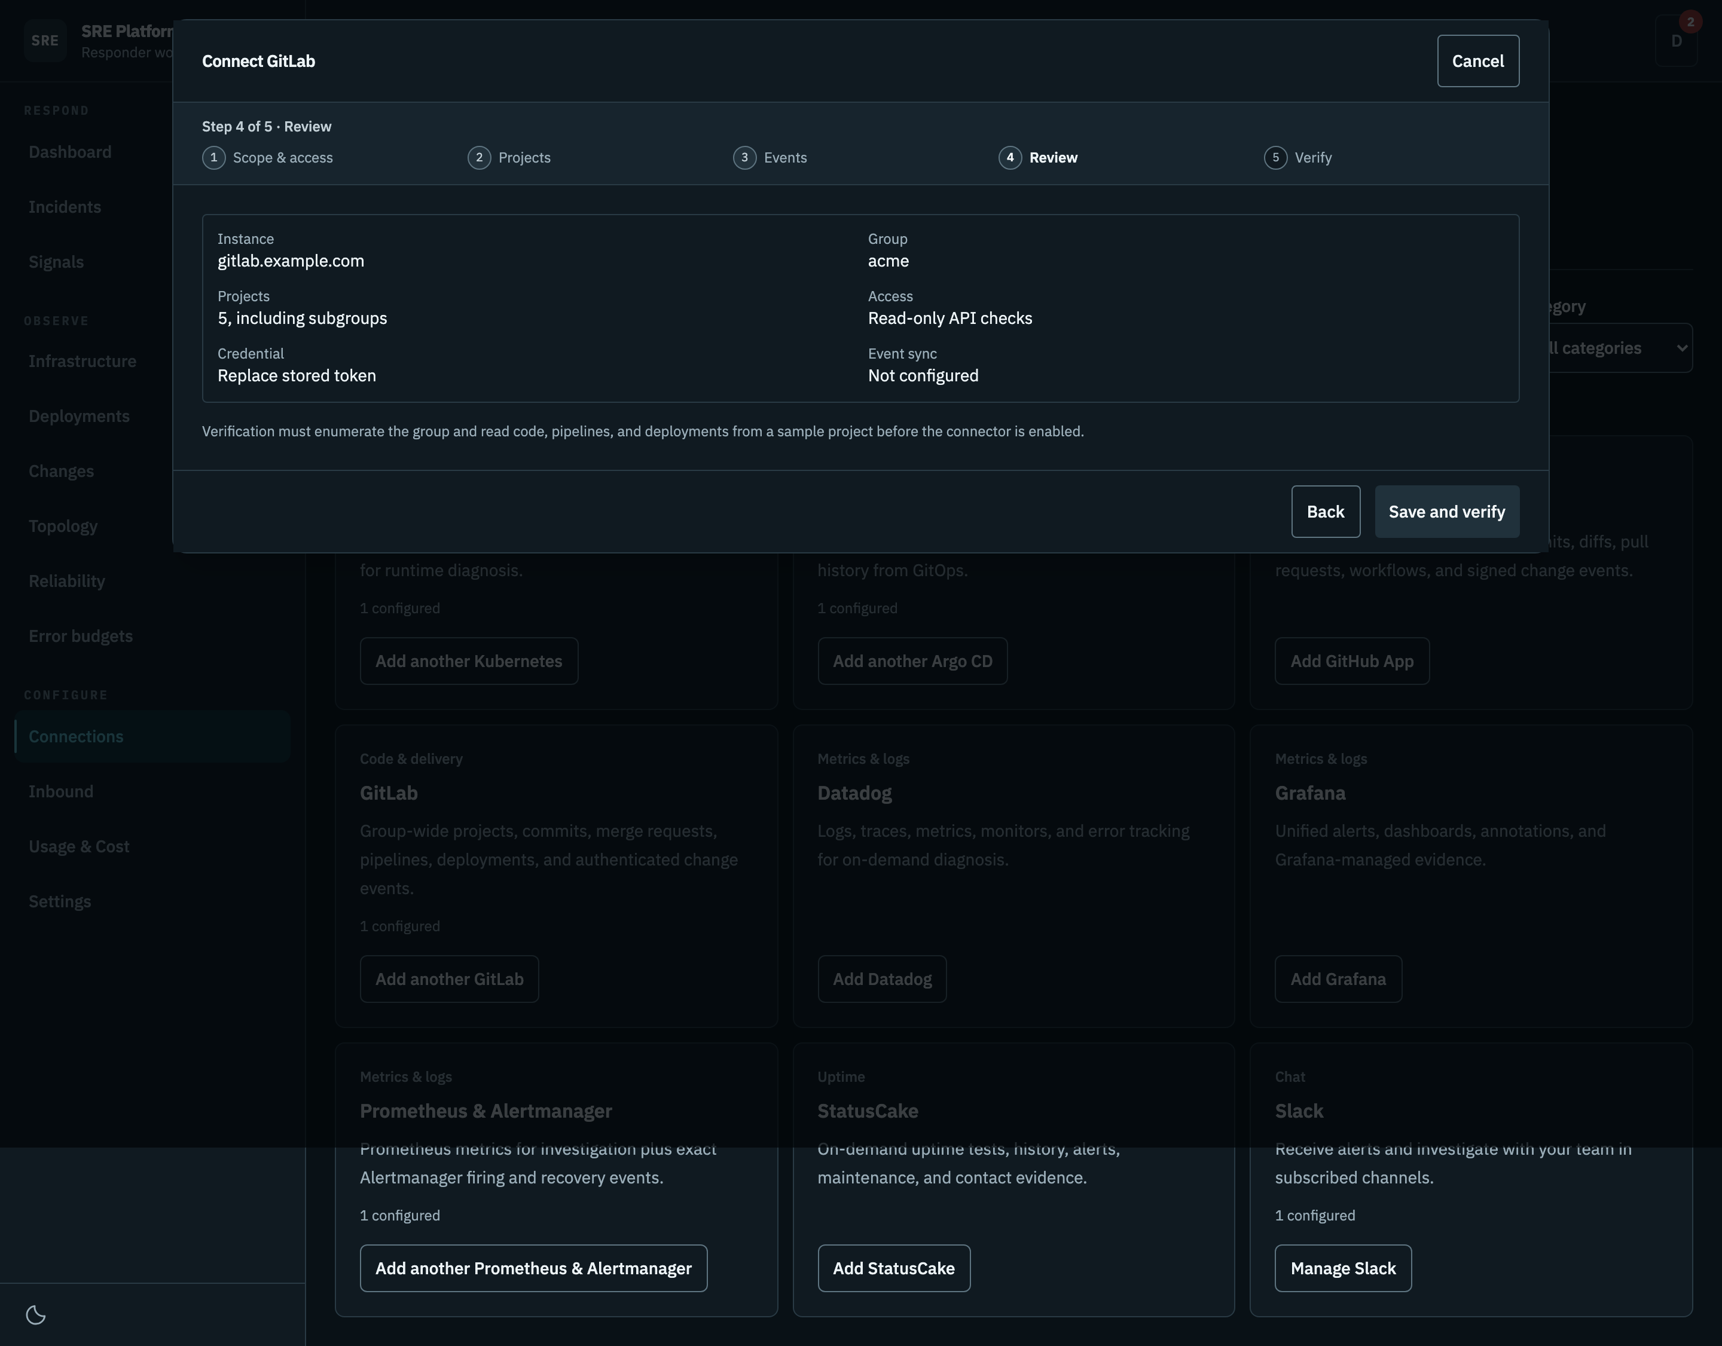Open Dashboard in the sidebar
The width and height of the screenshot is (1722, 1346).
[x=151, y=152]
